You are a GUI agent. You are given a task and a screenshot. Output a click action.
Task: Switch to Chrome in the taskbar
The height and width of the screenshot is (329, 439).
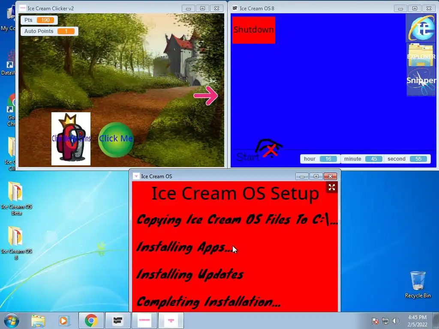(91, 320)
